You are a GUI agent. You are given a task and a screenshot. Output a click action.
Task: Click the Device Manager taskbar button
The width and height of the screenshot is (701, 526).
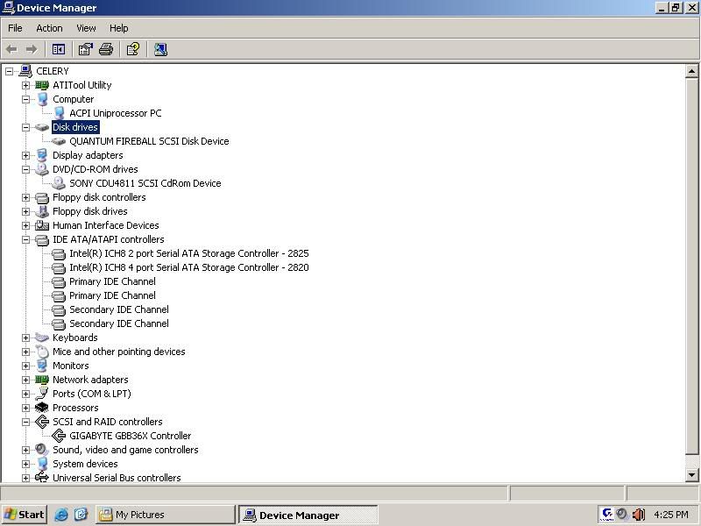coord(308,515)
